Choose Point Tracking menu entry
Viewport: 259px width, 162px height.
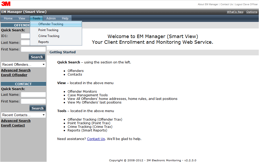(x=48, y=30)
